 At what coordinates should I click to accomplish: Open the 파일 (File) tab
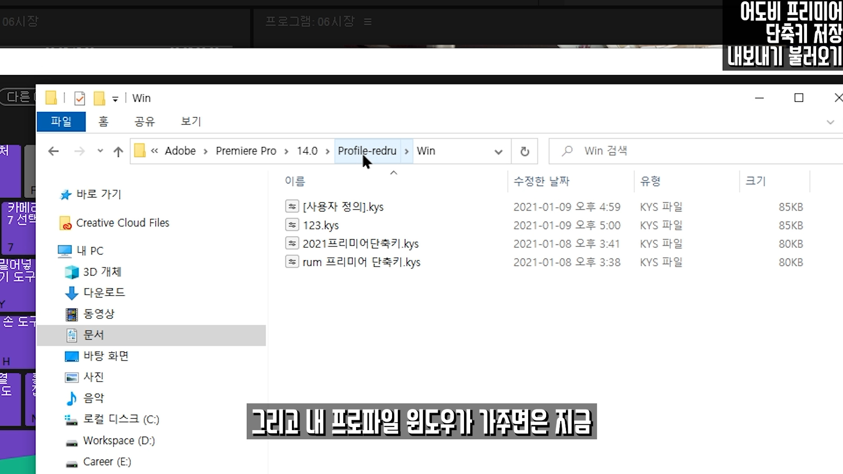pos(61,122)
